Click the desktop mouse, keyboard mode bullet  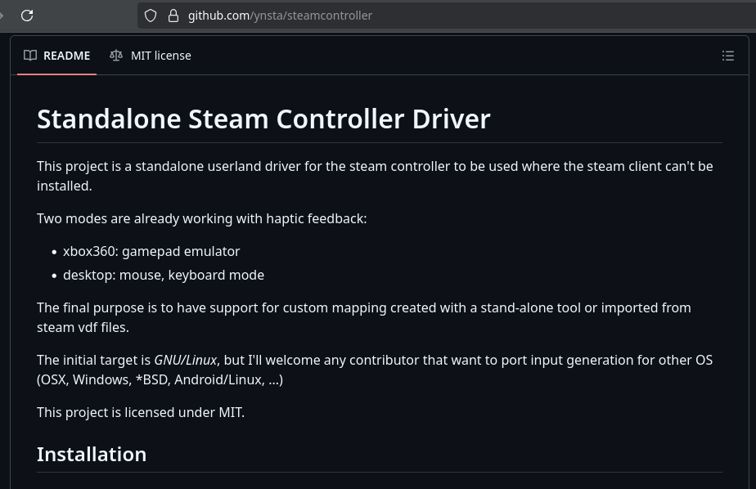[x=164, y=275]
